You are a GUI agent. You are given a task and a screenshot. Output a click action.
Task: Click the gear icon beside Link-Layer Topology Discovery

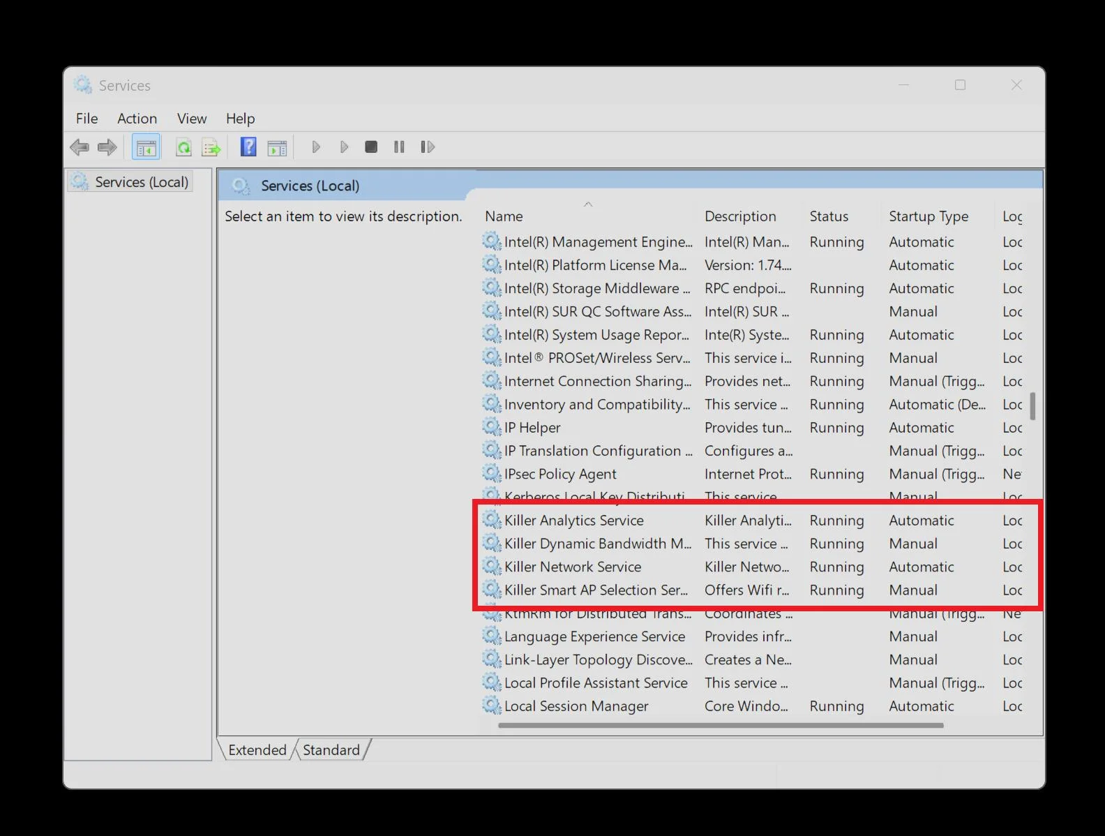point(492,659)
